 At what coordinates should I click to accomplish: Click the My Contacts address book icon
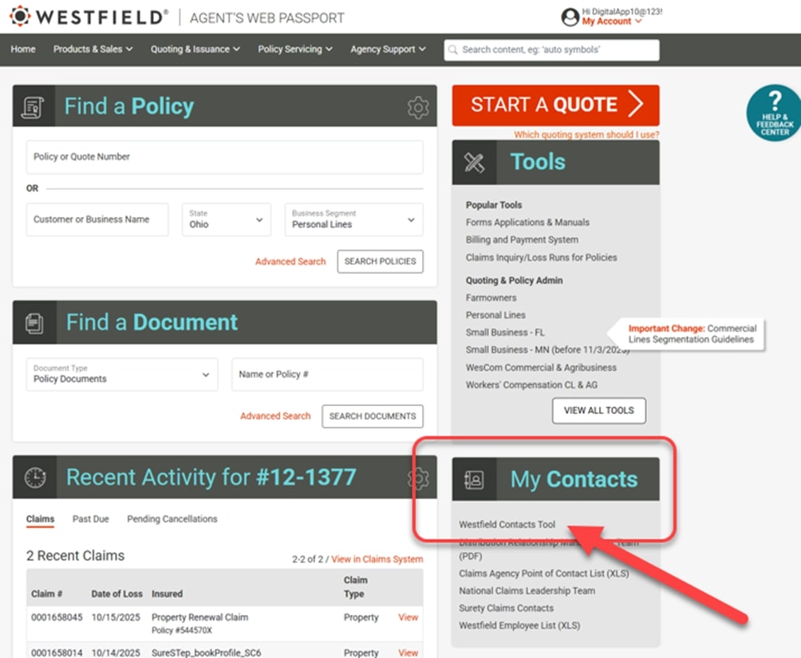pos(474,479)
